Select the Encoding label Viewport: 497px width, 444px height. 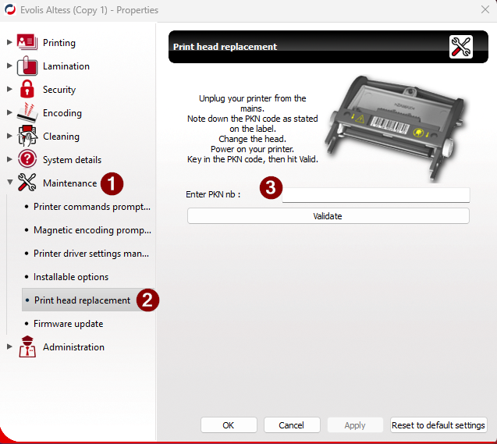tap(62, 113)
